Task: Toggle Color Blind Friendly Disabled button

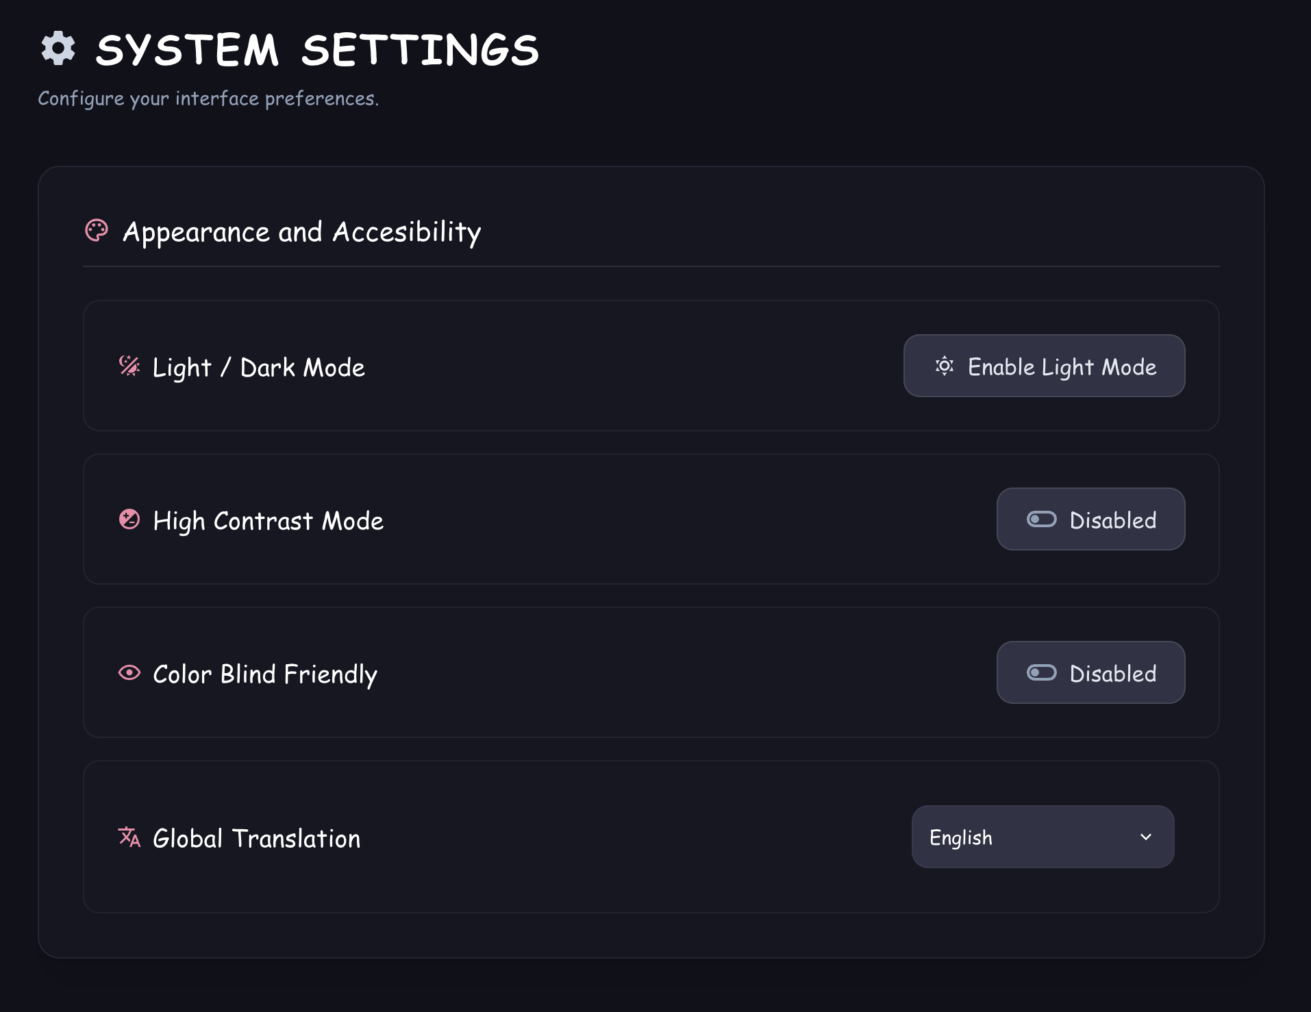Action: 1090,673
